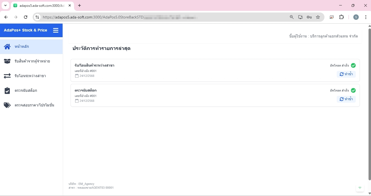
Task: Go to ตรวจสอบราคา/โปรโมชั่น page
Action: tap(34, 105)
